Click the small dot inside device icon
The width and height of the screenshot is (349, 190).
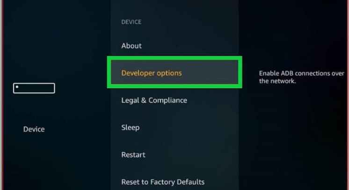coord(17,87)
